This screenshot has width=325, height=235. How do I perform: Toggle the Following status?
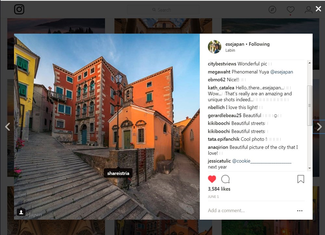click(259, 44)
